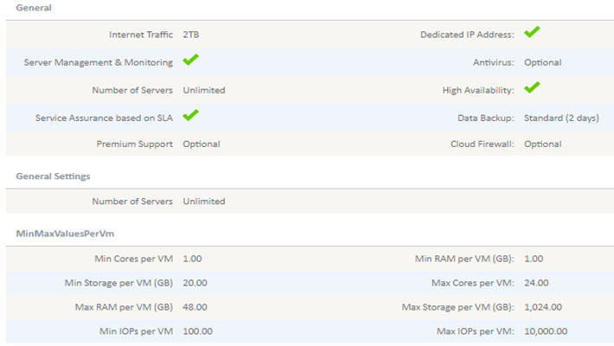Click Unlimited value under General Settings
614x346 pixels.
coord(204,202)
